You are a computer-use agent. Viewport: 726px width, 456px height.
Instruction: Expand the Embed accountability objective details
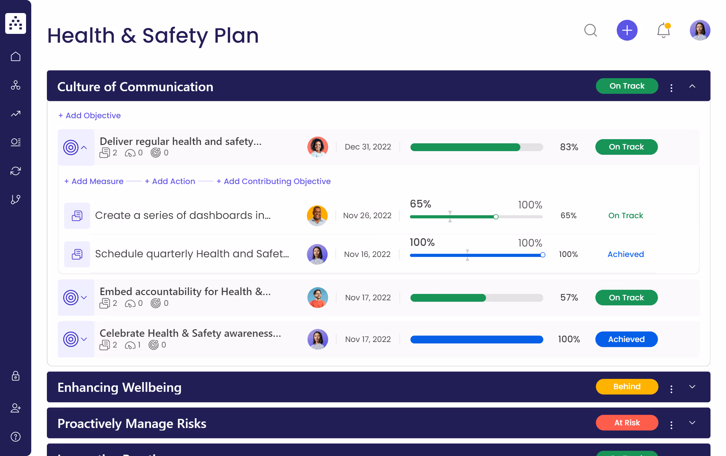click(x=84, y=297)
